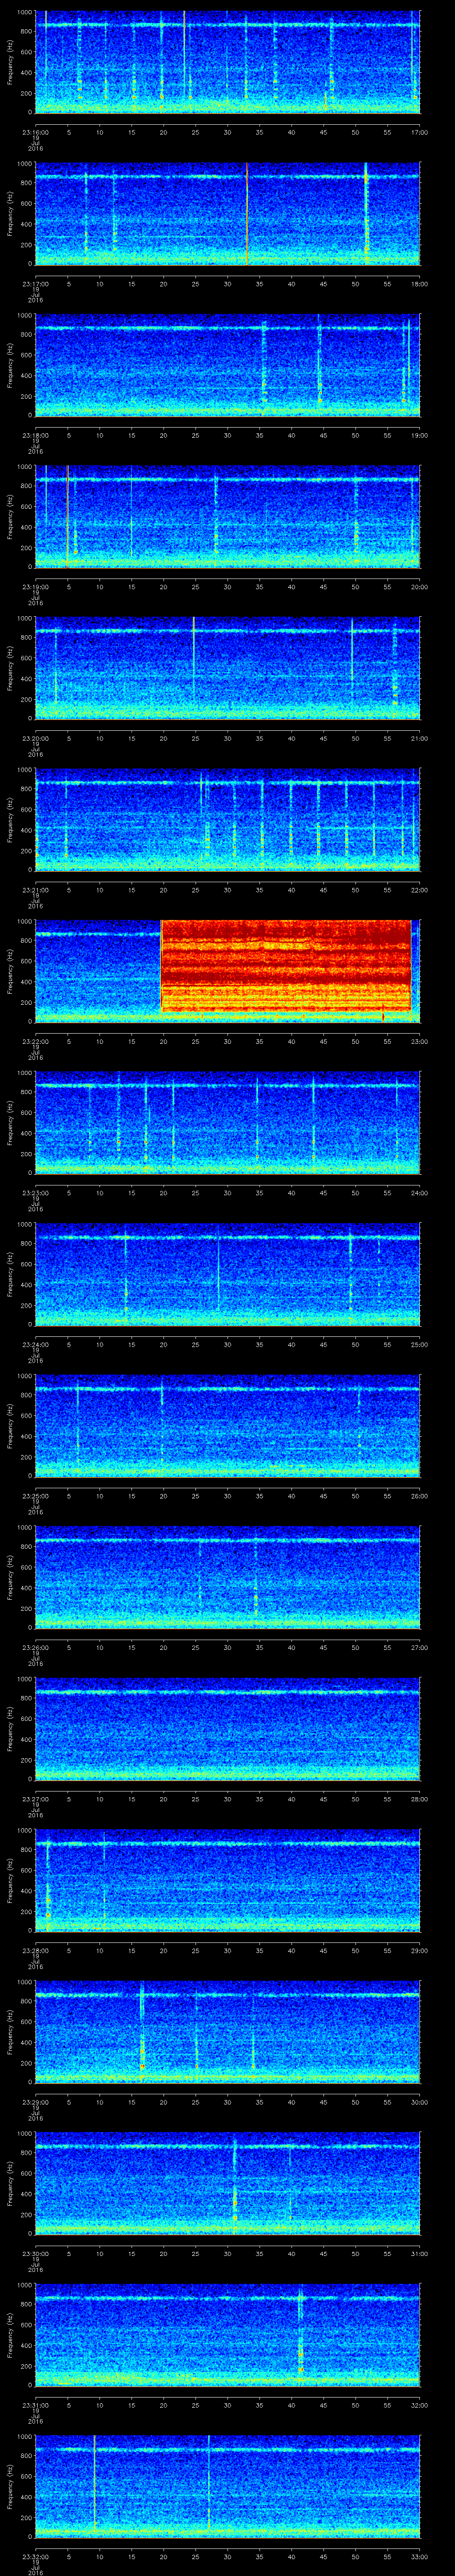
Task: Click the 23:00 end time label
Action: pos(419,1041)
